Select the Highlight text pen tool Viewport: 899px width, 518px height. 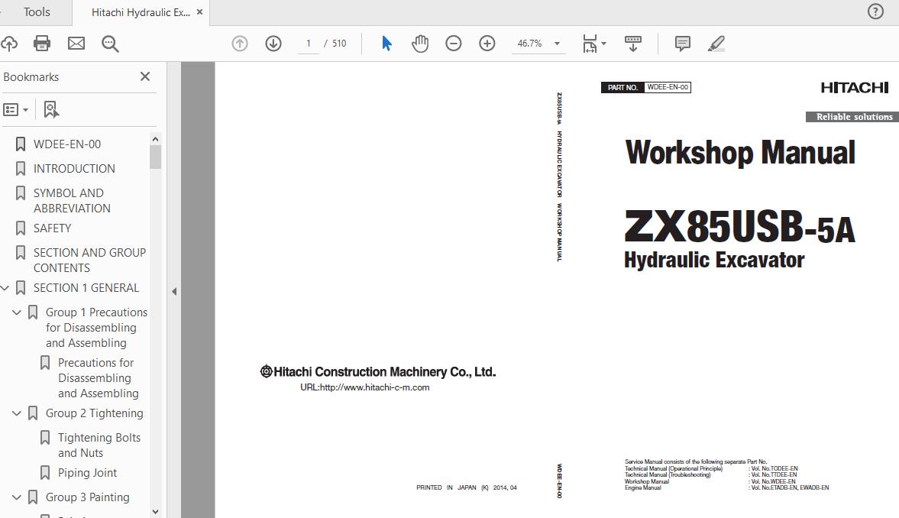click(x=716, y=44)
